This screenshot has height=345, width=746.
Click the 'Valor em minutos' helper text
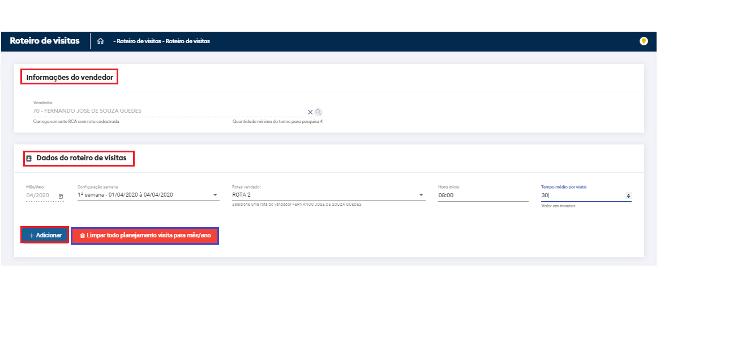pos(558,206)
